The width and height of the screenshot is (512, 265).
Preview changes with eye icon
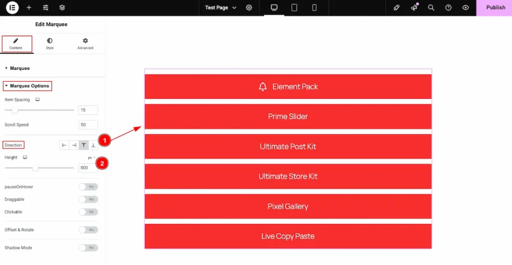(465, 7)
